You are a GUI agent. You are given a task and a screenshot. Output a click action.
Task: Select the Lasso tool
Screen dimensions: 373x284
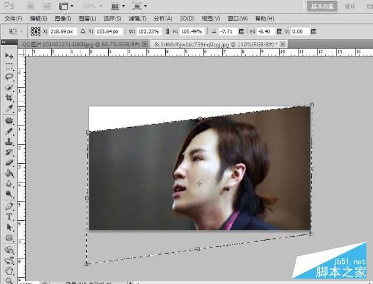point(9,77)
